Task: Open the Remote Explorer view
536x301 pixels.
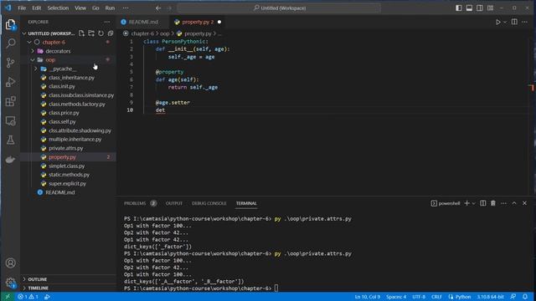Action: [11, 120]
